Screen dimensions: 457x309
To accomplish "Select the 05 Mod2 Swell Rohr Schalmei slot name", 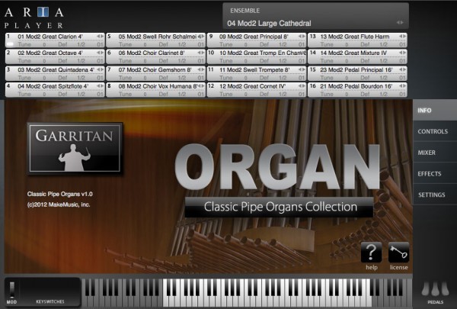I will pos(158,37).
